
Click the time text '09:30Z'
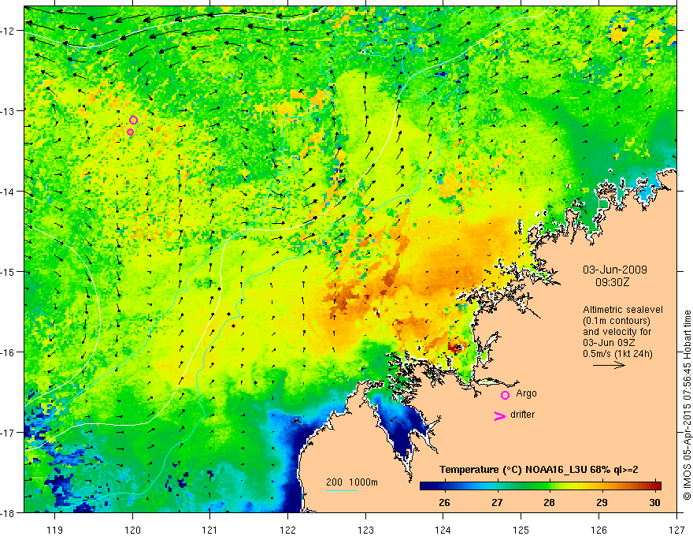(612, 282)
